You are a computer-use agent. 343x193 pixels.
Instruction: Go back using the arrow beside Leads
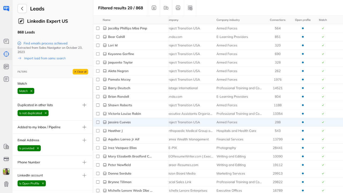[x=22, y=9]
